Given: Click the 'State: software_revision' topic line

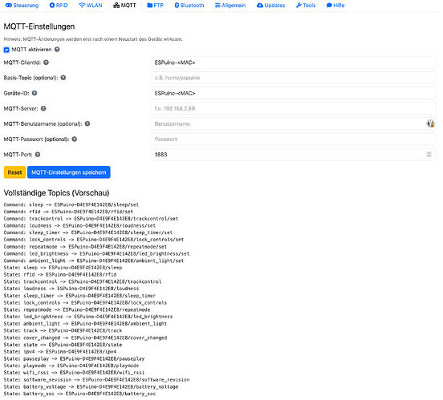Looking at the screenshot, I should click(96, 380).
